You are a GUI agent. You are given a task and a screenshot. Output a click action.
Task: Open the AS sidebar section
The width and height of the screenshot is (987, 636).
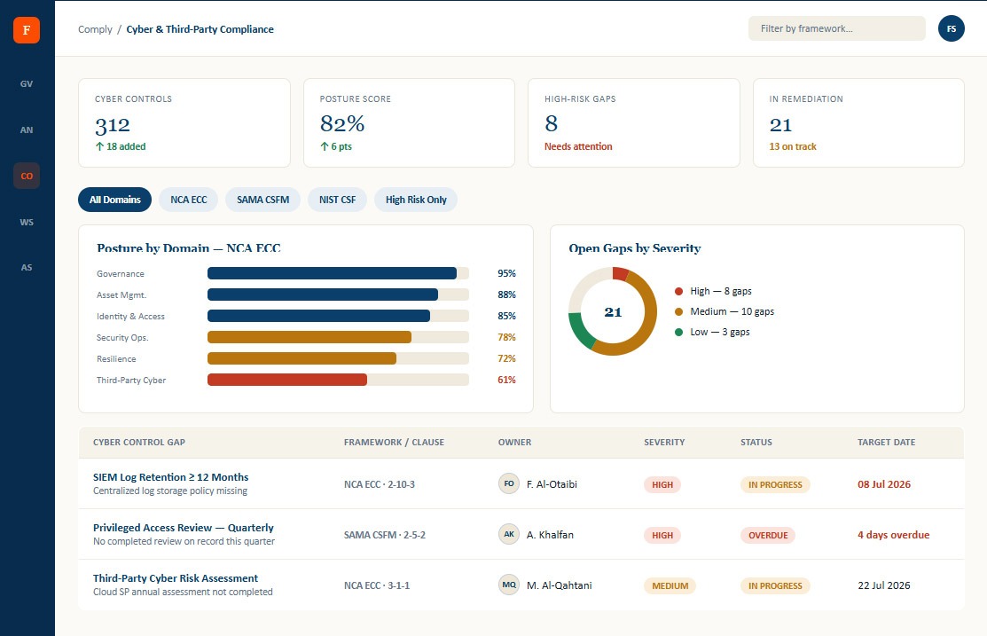pyautogui.click(x=27, y=267)
